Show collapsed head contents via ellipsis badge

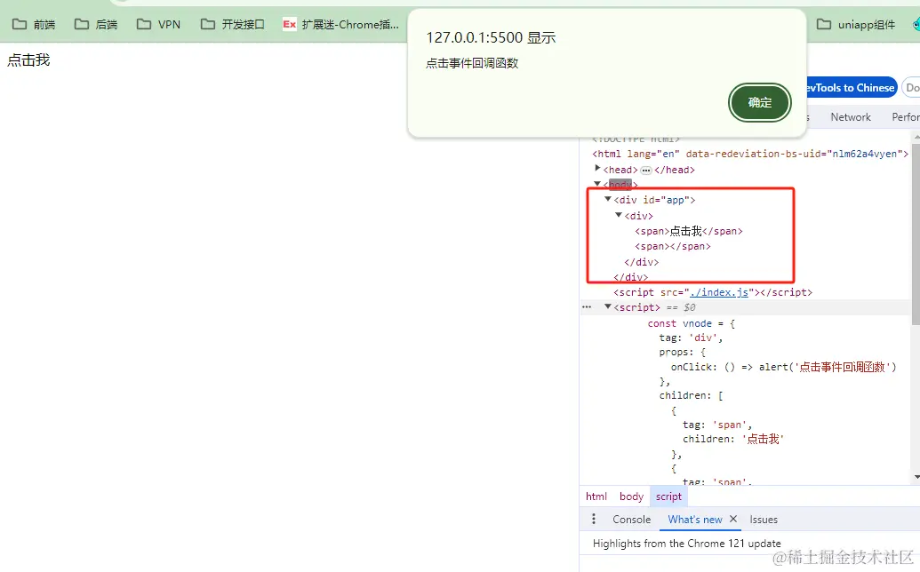coord(645,170)
